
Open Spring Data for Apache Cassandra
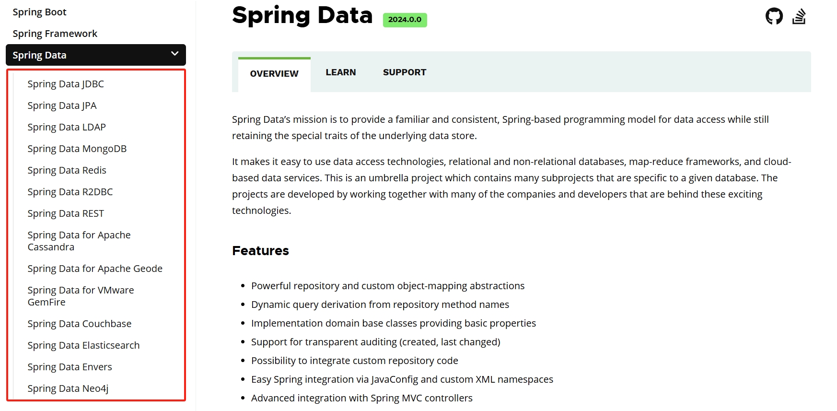[79, 240]
